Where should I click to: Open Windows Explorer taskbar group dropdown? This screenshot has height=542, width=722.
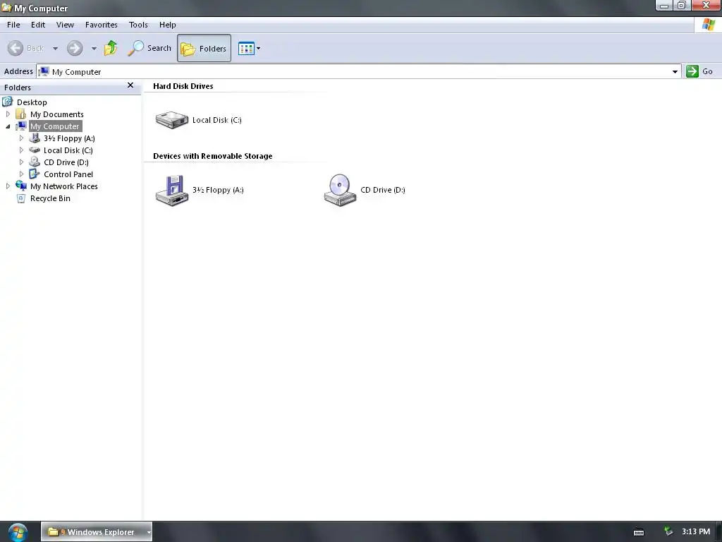(149, 532)
